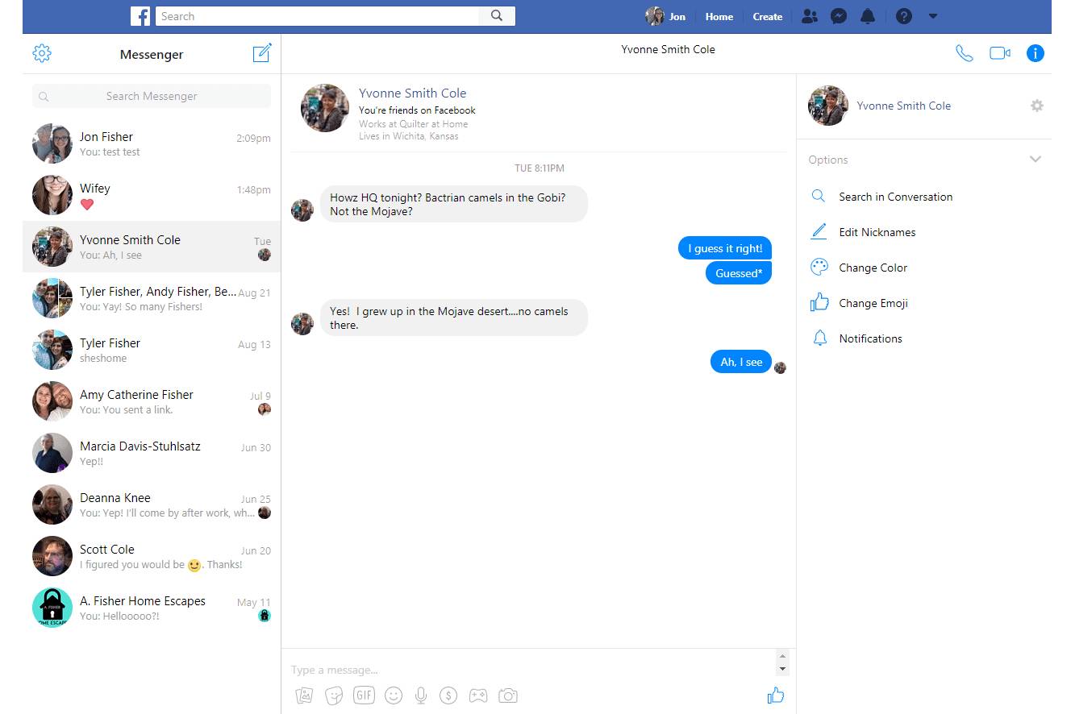Select Search in Conversation option
1071x714 pixels.
tap(895, 197)
